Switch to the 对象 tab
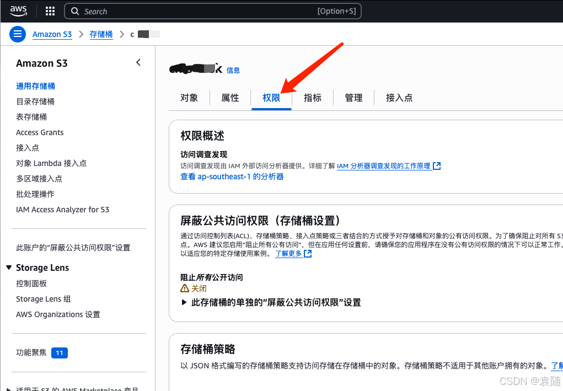This screenshot has width=563, height=391. pyautogui.click(x=189, y=98)
